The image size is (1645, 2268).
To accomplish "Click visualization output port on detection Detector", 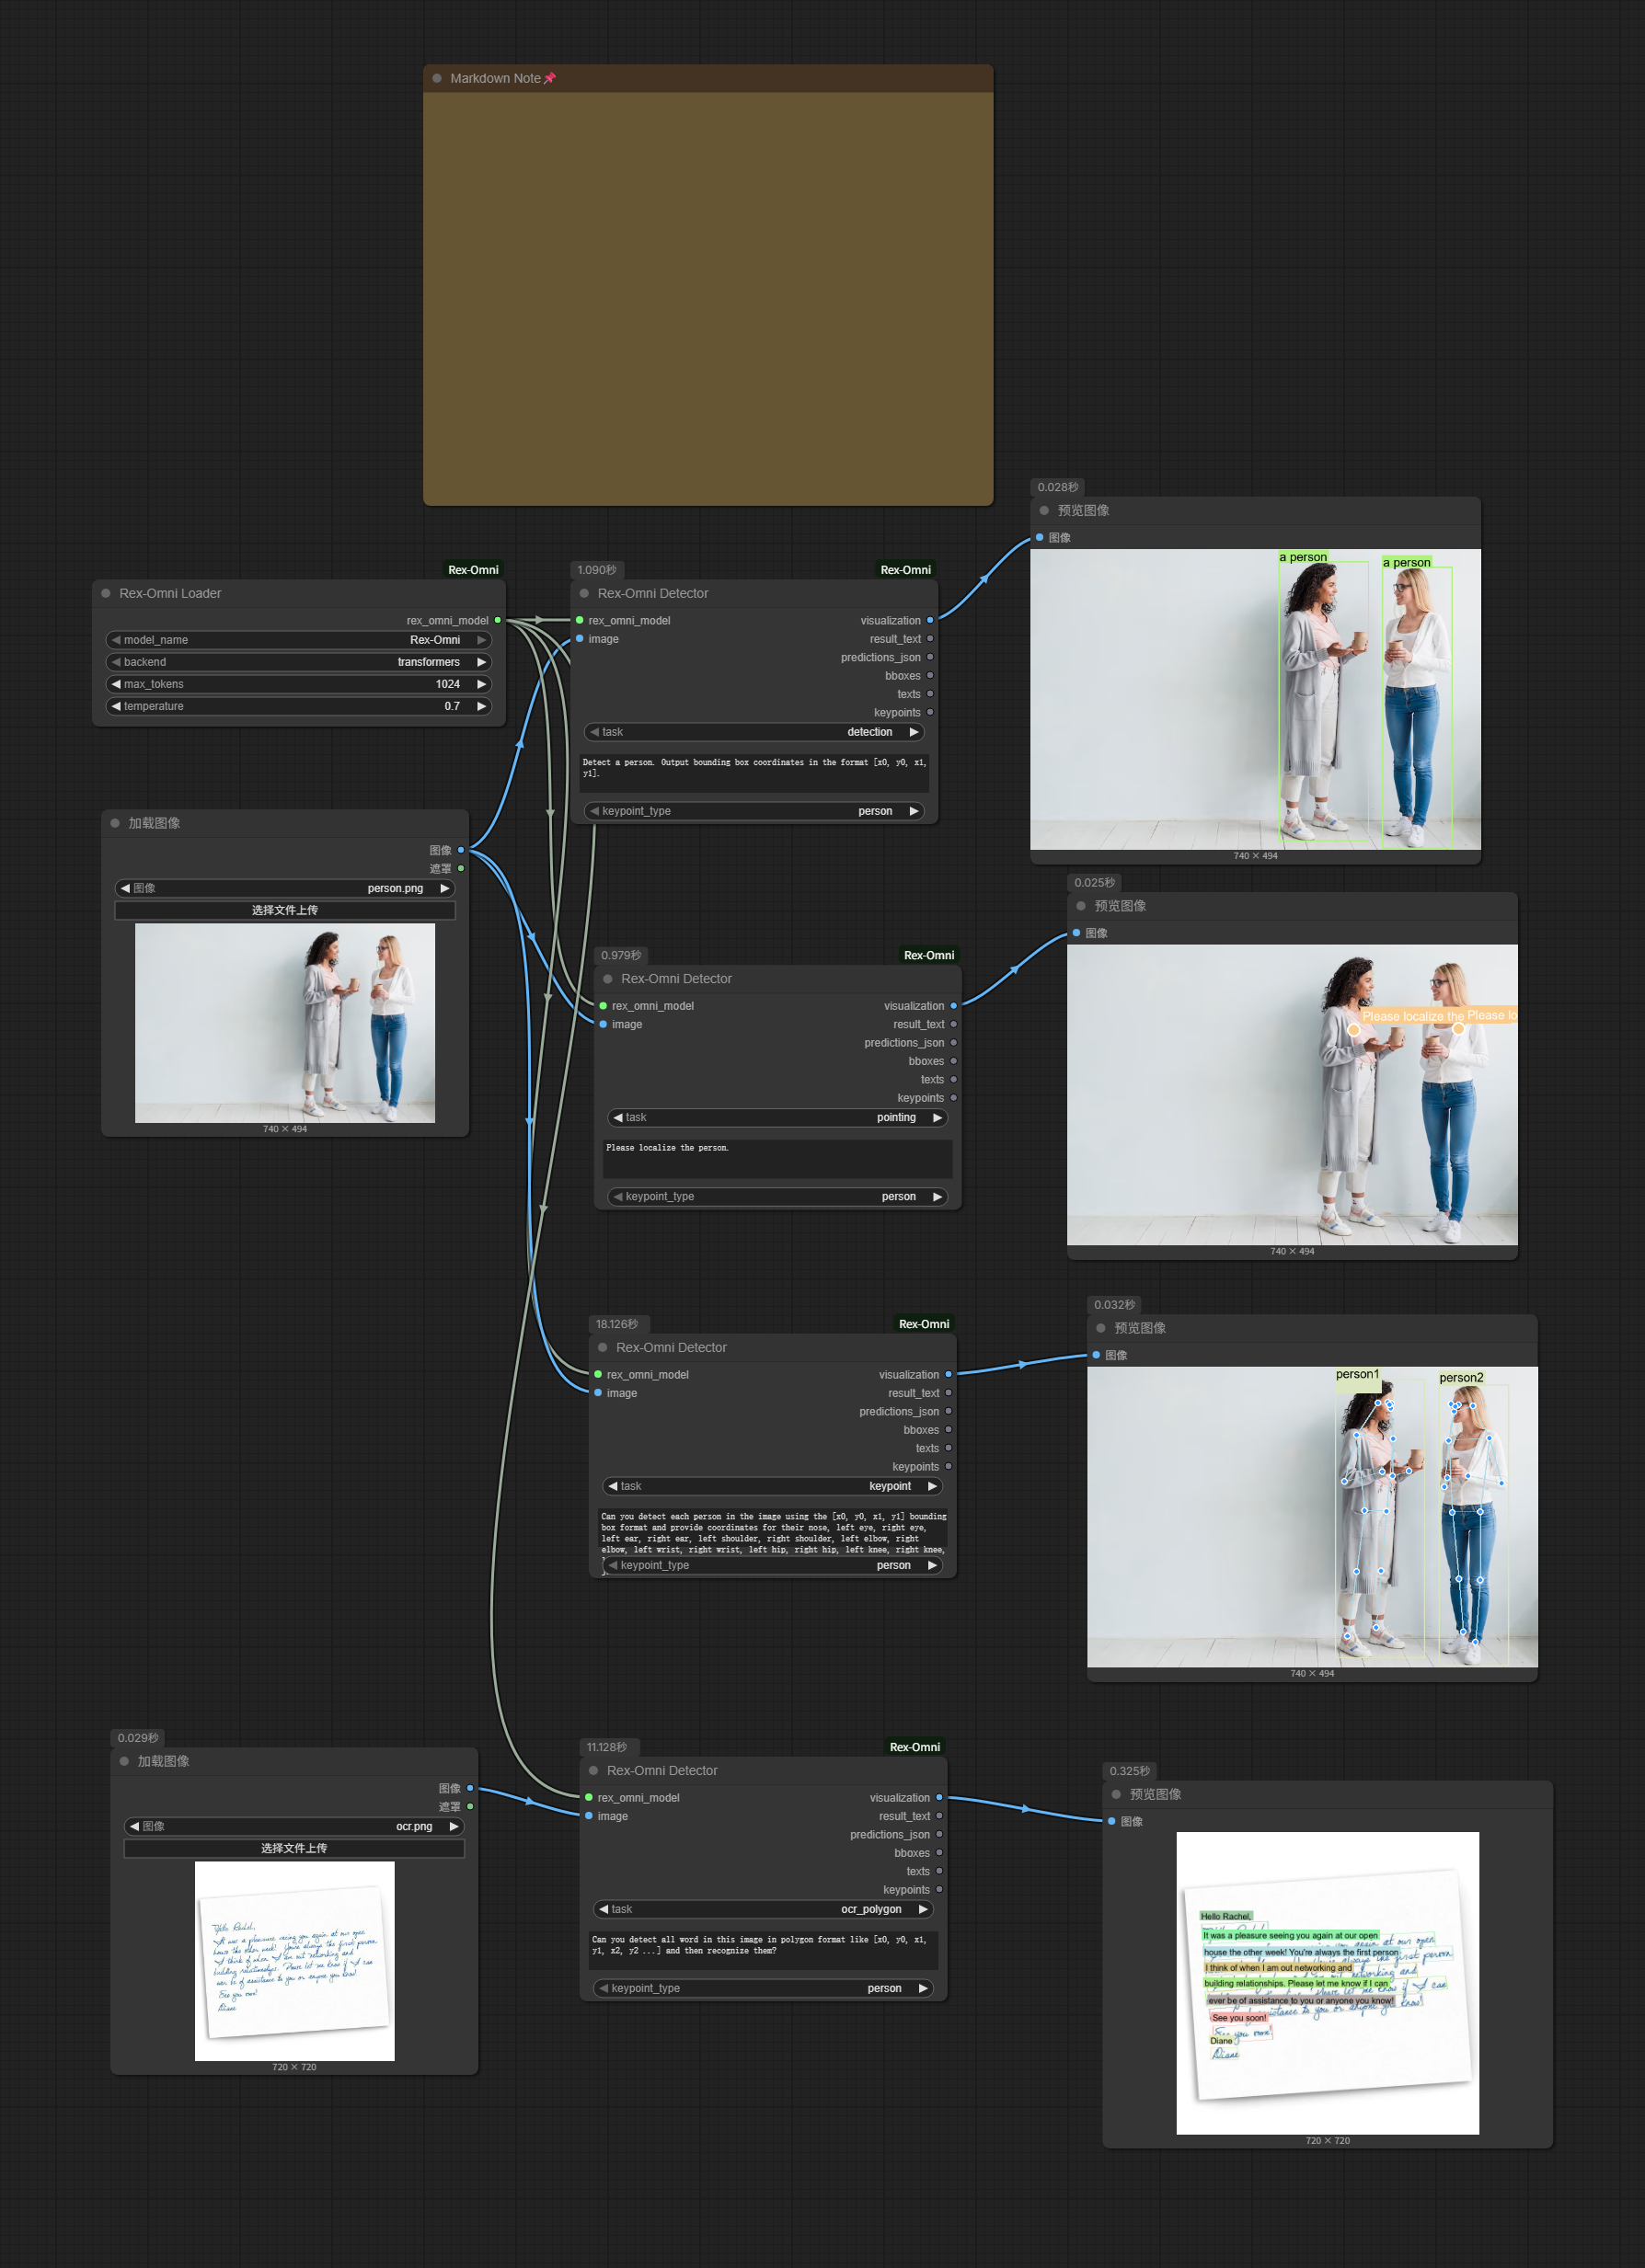I will coord(929,620).
